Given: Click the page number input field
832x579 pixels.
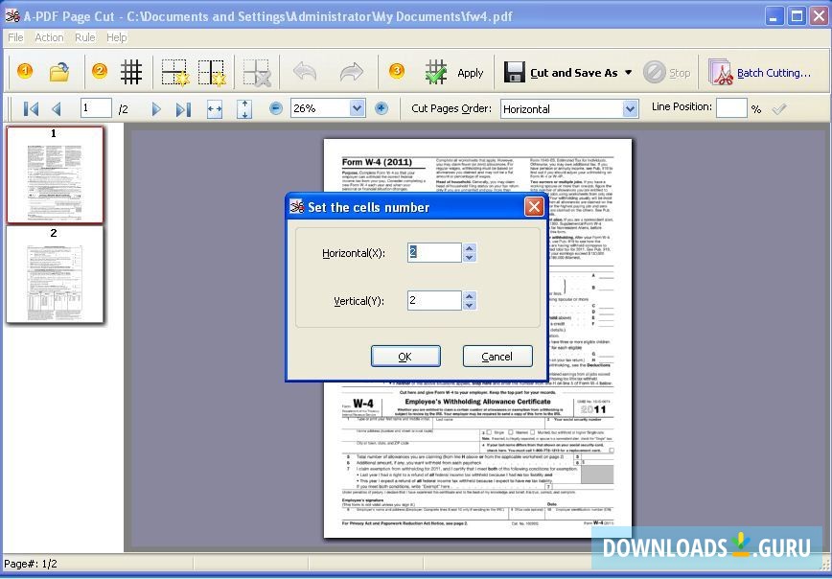Looking at the screenshot, I should coord(96,108).
